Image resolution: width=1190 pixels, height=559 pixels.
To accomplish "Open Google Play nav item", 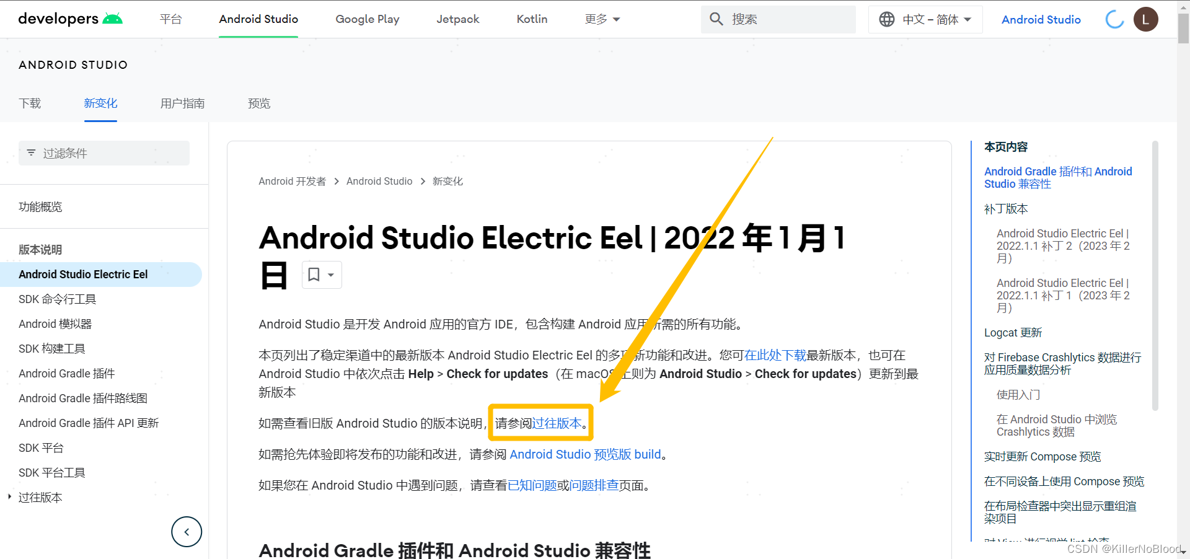I will click(x=368, y=19).
